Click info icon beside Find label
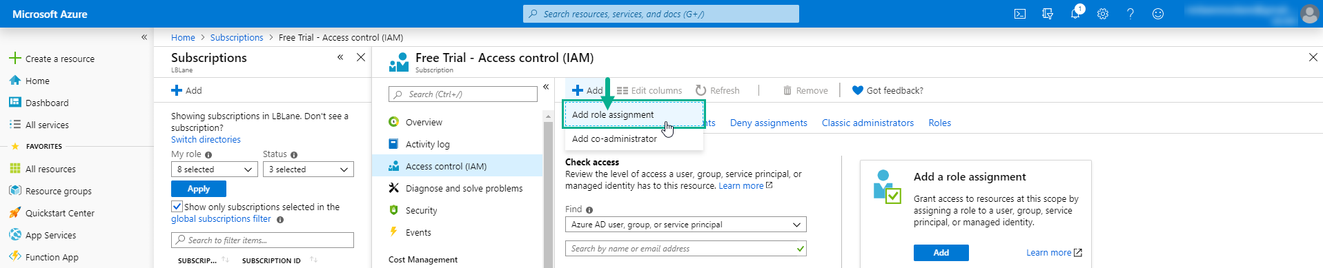 tap(589, 210)
